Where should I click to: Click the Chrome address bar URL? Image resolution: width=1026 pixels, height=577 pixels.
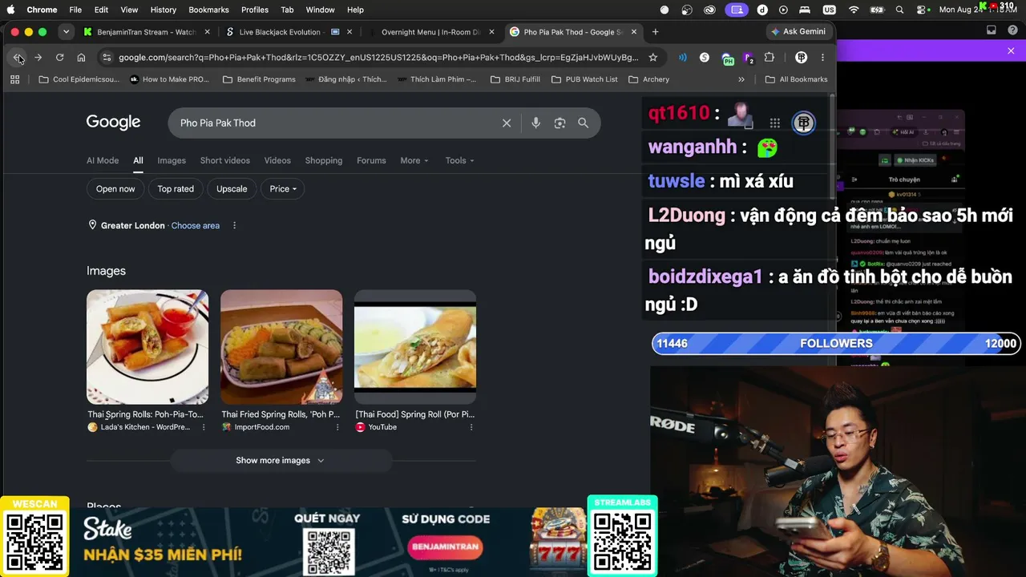378,58
